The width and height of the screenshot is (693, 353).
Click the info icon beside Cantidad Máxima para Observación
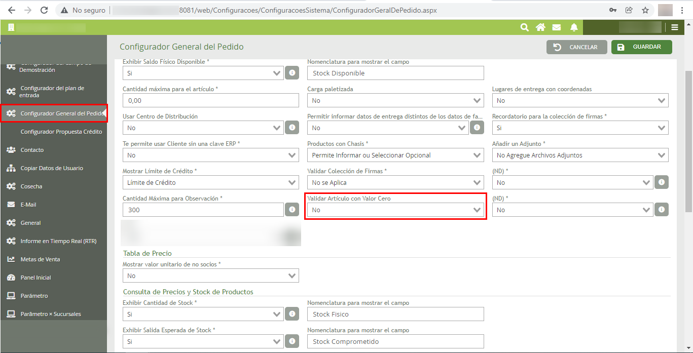coord(292,210)
